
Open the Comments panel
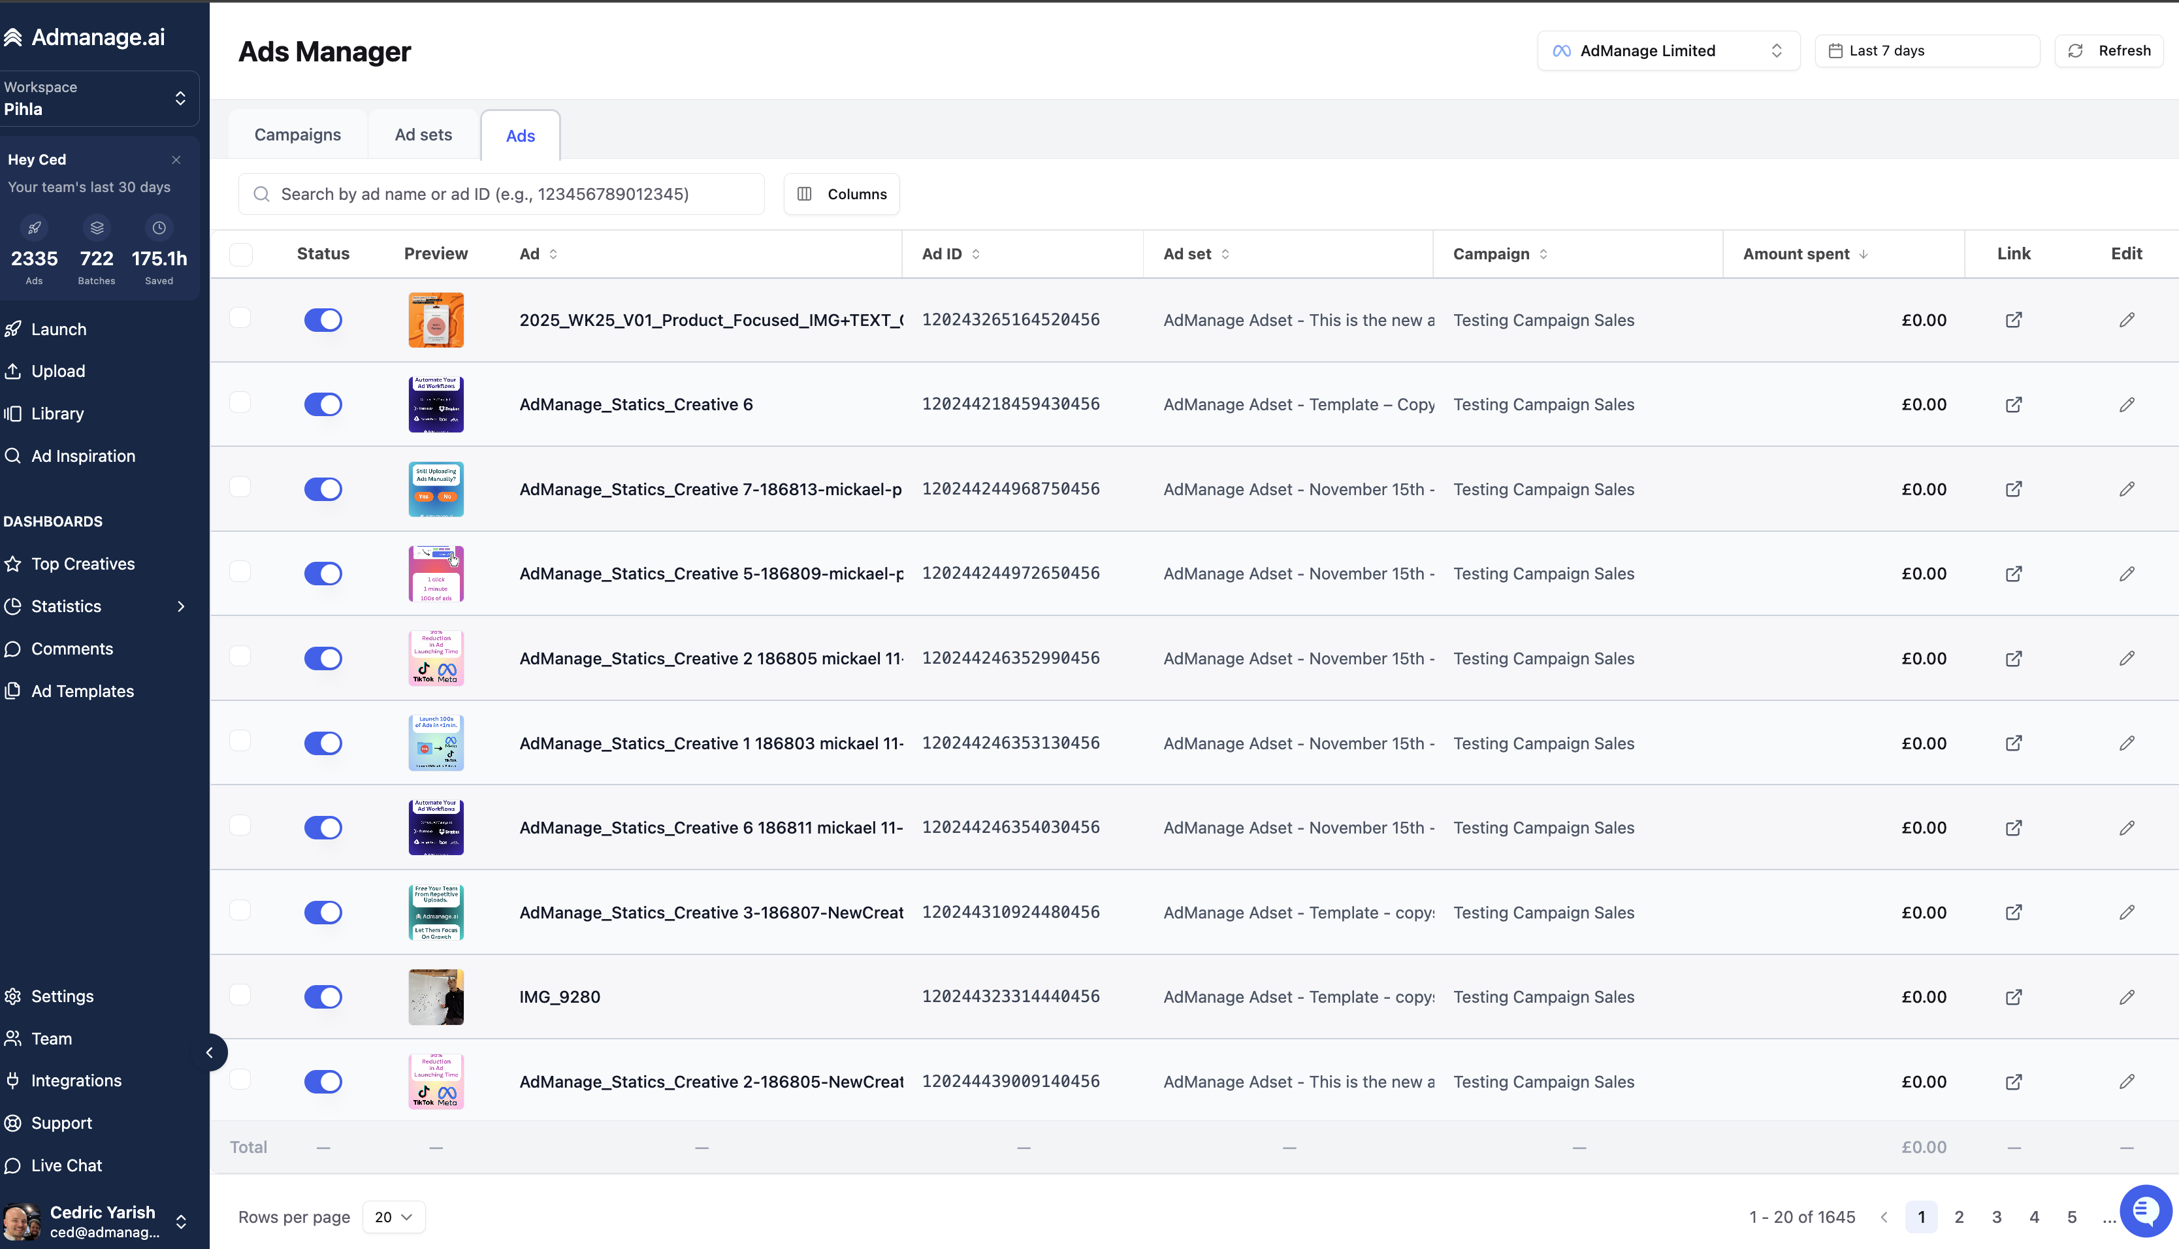tap(72, 649)
